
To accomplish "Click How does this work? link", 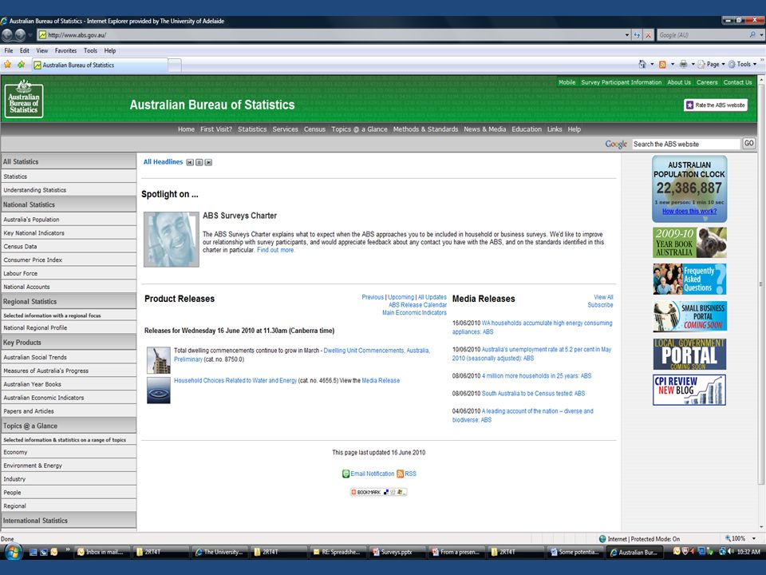I will tap(689, 211).
